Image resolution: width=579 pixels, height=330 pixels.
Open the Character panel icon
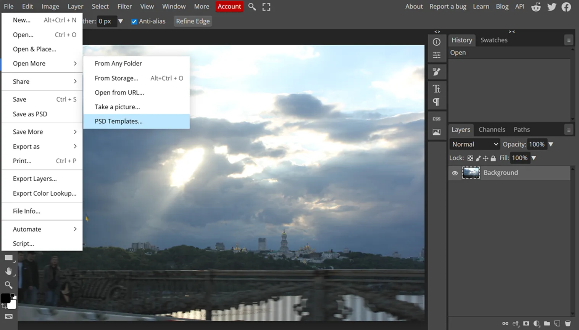coord(437,89)
